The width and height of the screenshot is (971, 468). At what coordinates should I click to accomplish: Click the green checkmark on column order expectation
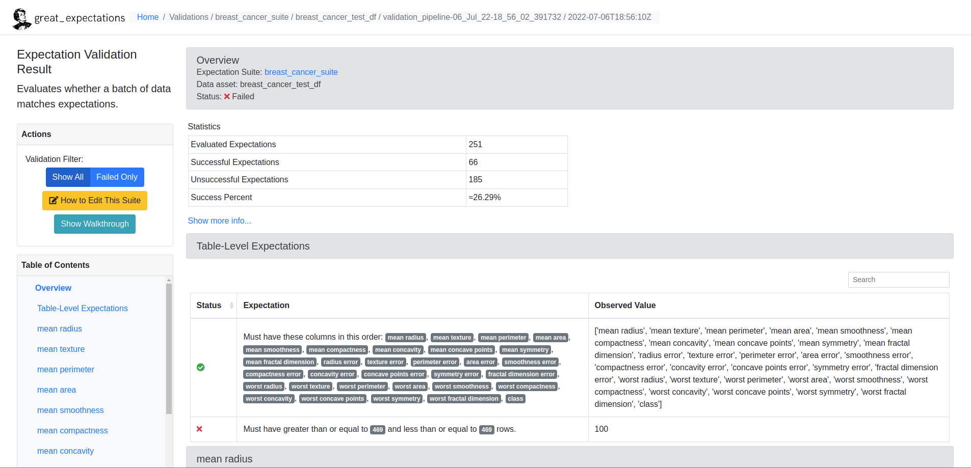point(200,367)
